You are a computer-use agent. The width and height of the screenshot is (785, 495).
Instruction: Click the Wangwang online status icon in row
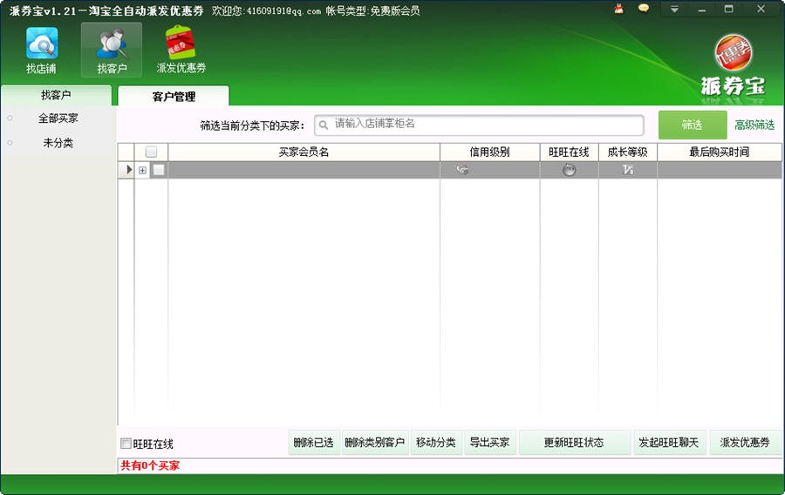[570, 170]
